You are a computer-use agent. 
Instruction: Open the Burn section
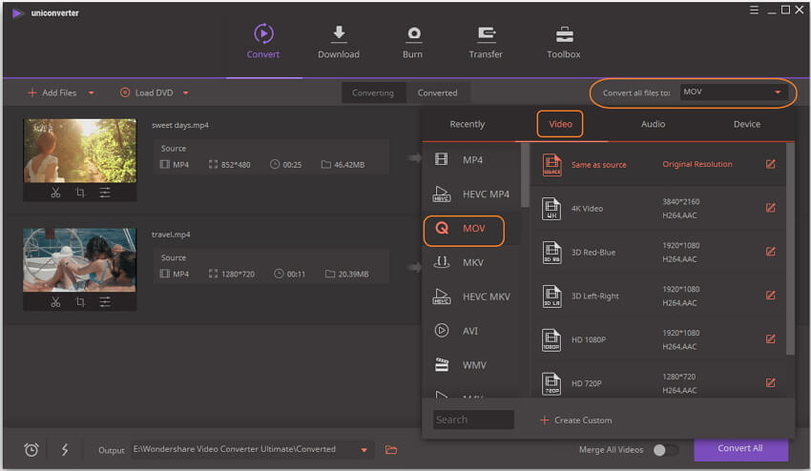click(413, 42)
